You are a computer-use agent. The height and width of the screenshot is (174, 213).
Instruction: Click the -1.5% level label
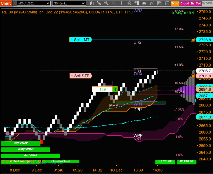point(179,155)
